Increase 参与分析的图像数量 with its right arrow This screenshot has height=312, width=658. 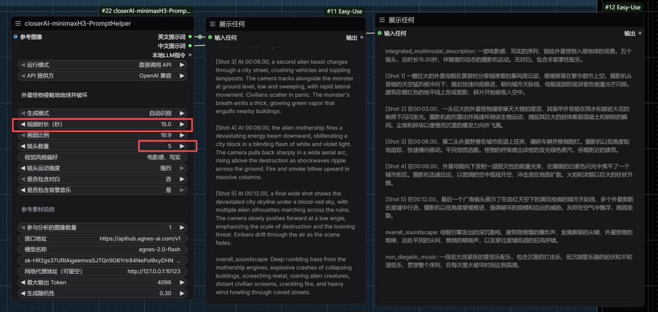(x=182, y=227)
